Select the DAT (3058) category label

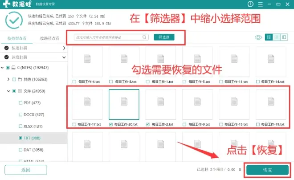pyautogui.click(x=33, y=150)
